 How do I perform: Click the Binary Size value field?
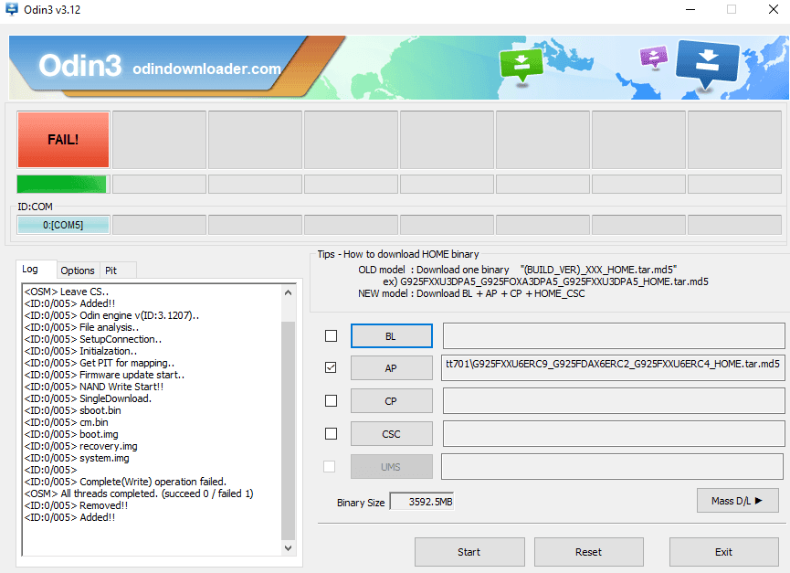pyautogui.click(x=422, y=502)
